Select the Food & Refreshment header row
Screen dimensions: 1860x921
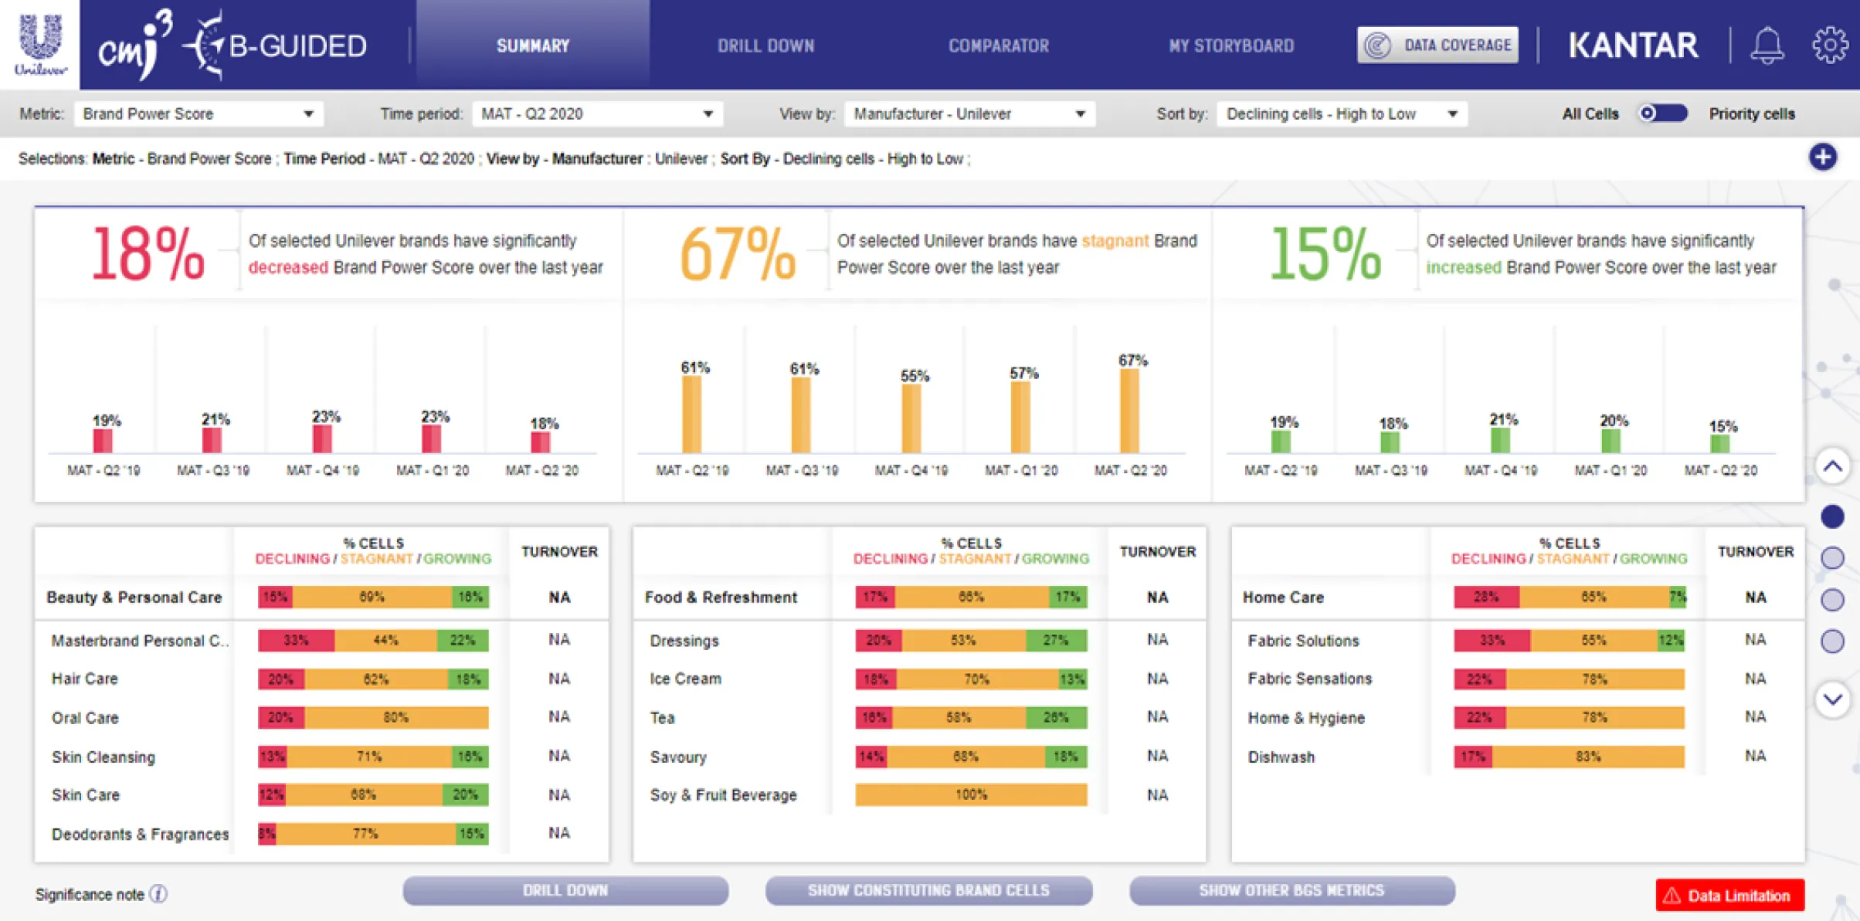pos(919,598)
